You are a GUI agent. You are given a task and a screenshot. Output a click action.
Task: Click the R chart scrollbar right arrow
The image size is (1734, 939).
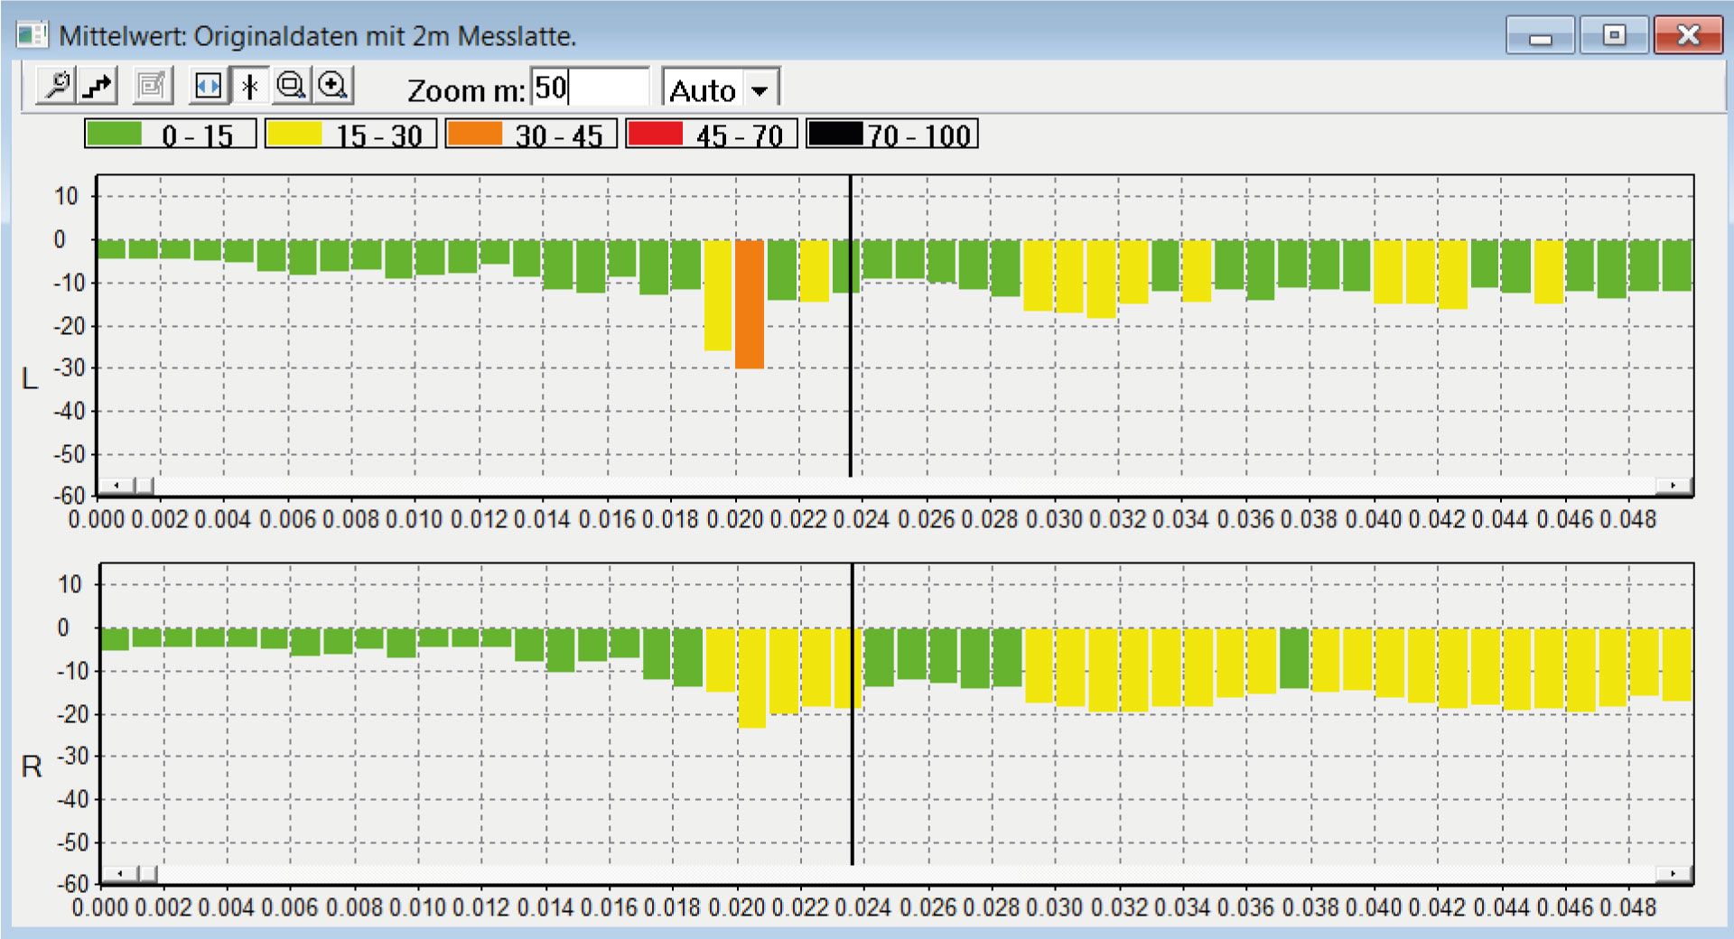click(x=1673, y=873)
